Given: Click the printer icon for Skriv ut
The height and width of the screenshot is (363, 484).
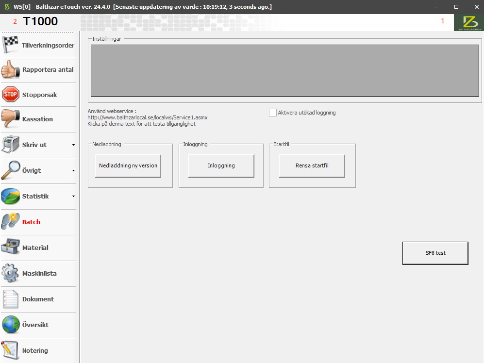Looking at the screenshot, I should click(x=11, y=145).
